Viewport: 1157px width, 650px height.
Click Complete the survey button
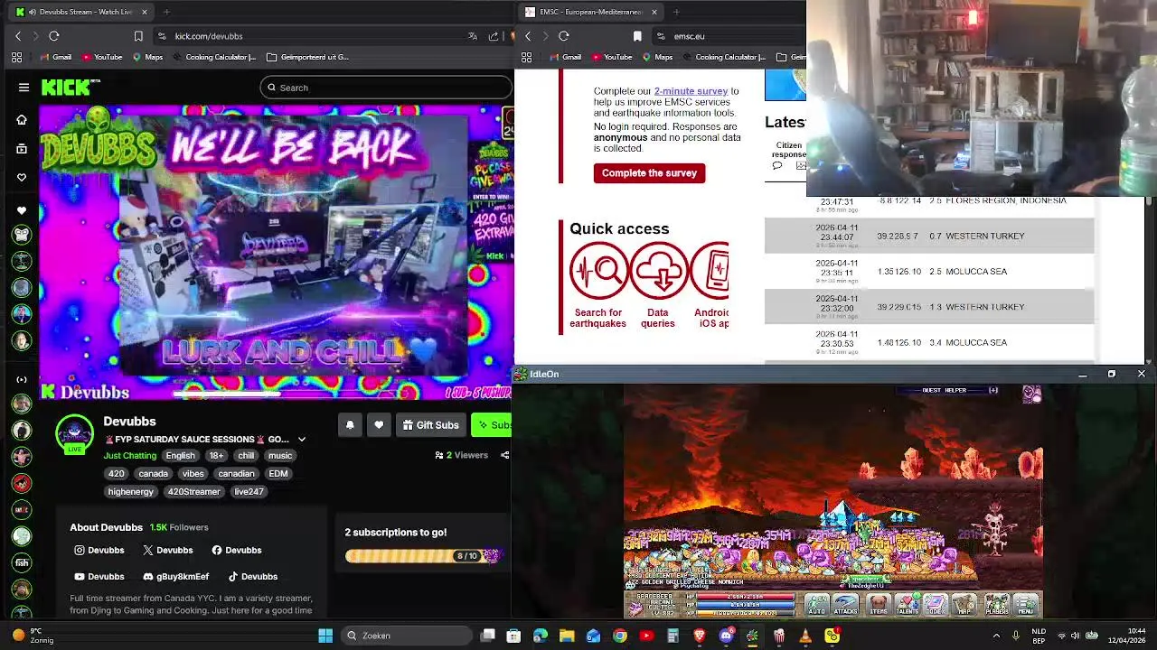pos(649,173)
